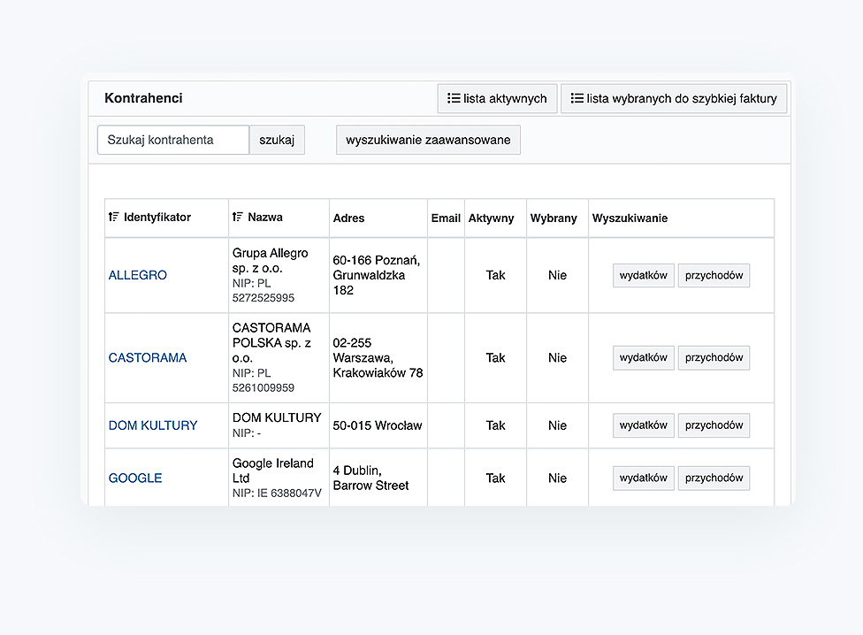The height and width of the screenshot is (635, 863).
Task: Click Nie in the DOM KULTURY row
Action: pos(558,425)
